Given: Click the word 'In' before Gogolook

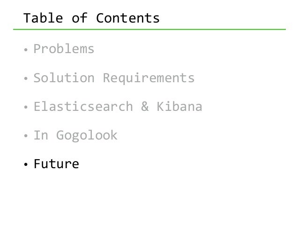Looking at the screenshot, I should pyautogui.click(x=40, y=136).
